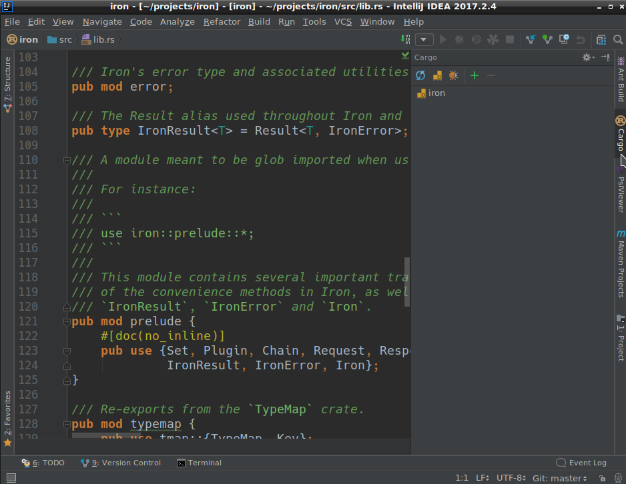
Task: Add a Cargo project with green plus
Action: [x=475, y=75]
